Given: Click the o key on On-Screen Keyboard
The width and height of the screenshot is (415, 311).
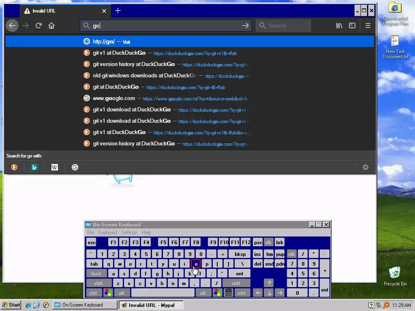Looking at the screenshot, I should pos(196,264).
